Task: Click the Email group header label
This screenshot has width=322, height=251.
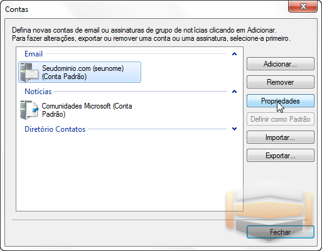Action: tap(34, 54)
